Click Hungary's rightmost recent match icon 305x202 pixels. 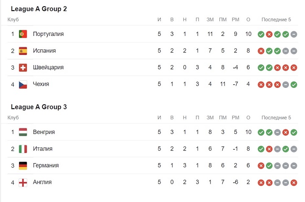tap(294, 132)
